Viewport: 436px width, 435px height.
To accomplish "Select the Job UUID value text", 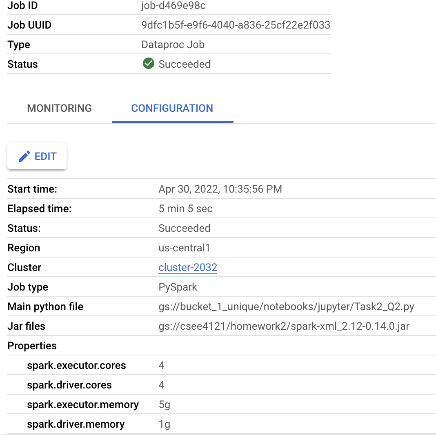I will (x=236, y=25).
